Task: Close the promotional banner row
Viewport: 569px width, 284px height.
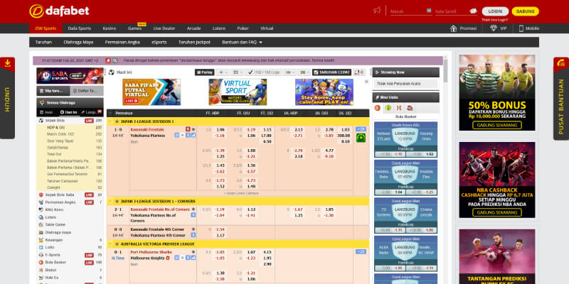Action: click(366, 82)
